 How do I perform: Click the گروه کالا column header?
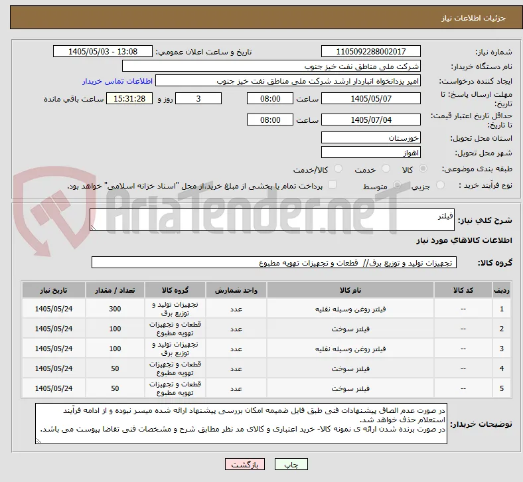(x=175, y=290)
